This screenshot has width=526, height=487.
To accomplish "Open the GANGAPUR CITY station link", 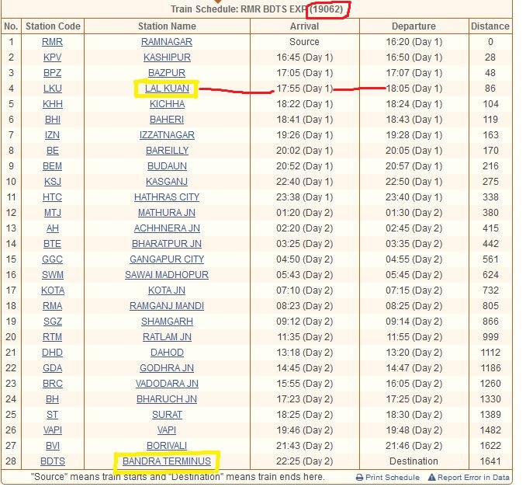I will (167, 259).
